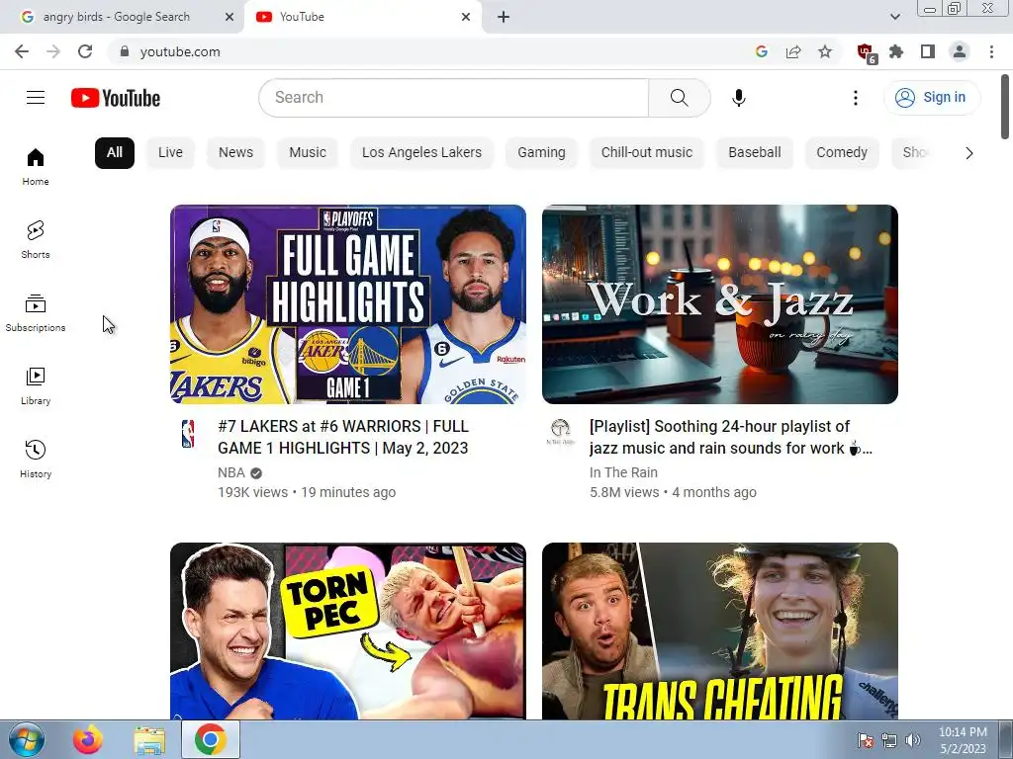1013x759 pixels.
Task: Select the Live filter chip
Action: [170, 153]
